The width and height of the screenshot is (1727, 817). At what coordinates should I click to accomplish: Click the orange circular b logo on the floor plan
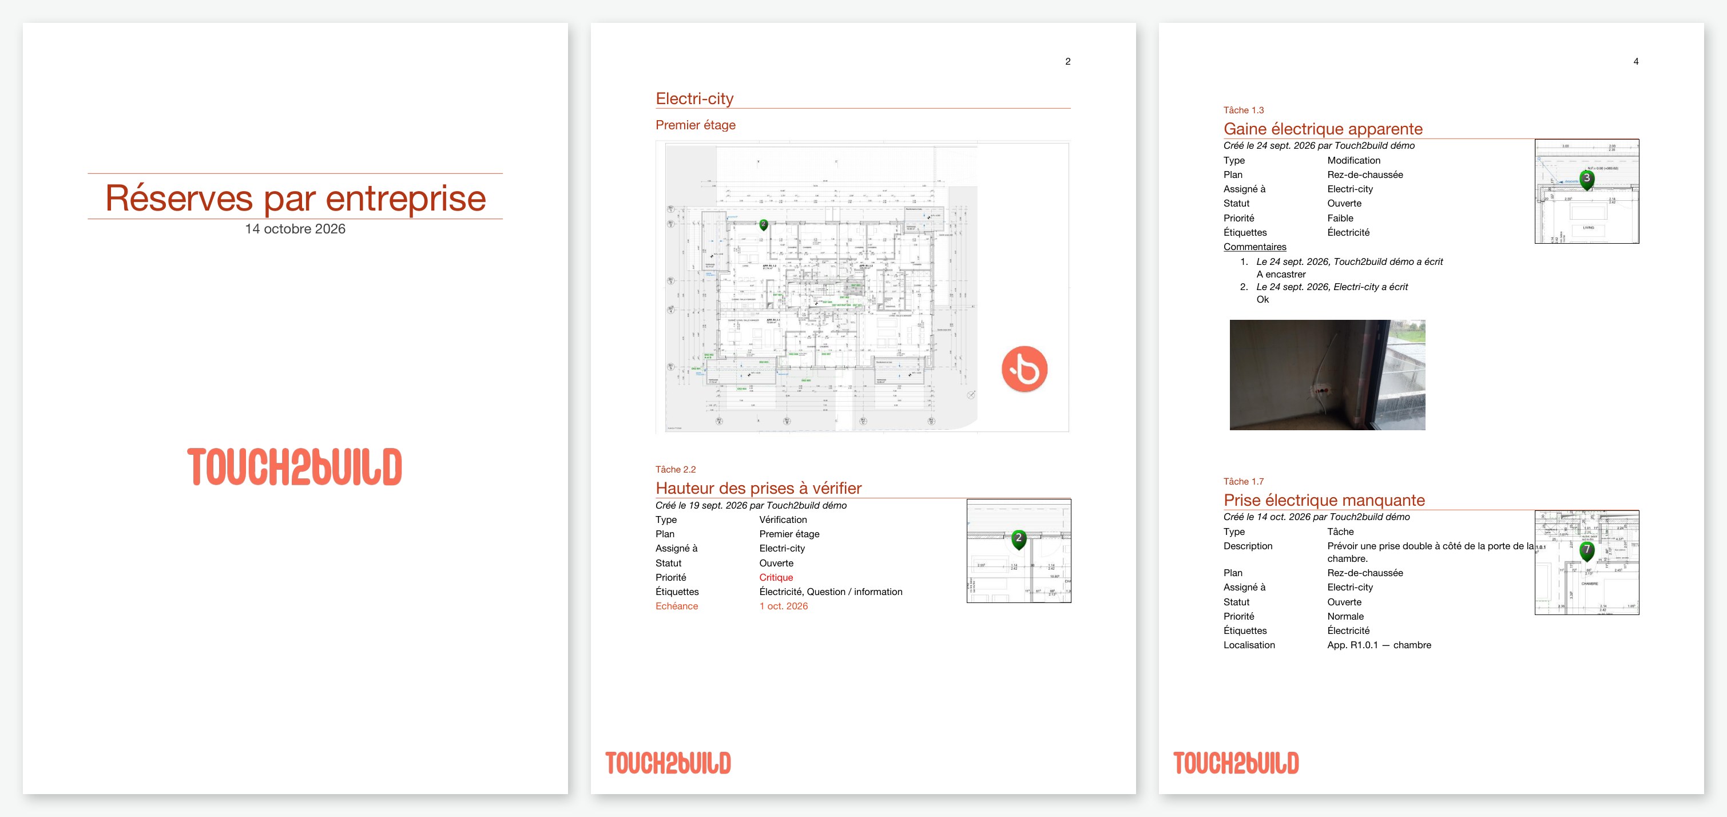click(1025, 369)
